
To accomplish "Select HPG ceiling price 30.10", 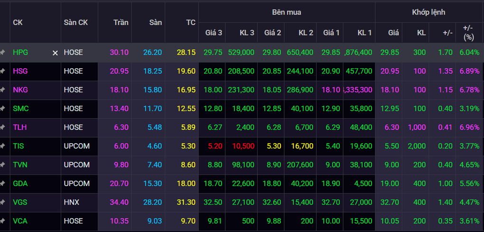I will pyautogui.click(x=119, y=53).
